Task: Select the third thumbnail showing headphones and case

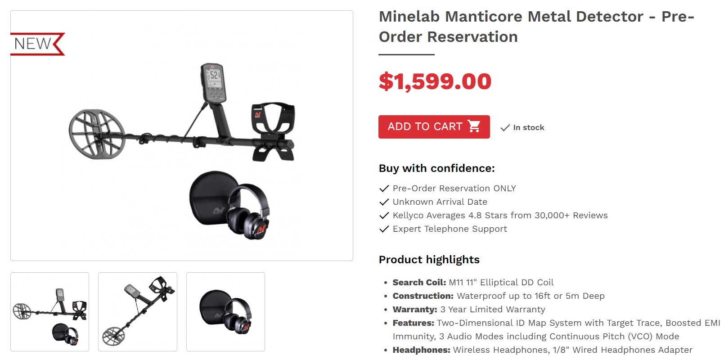Action: pyautogui.click(x=225, y=311)
